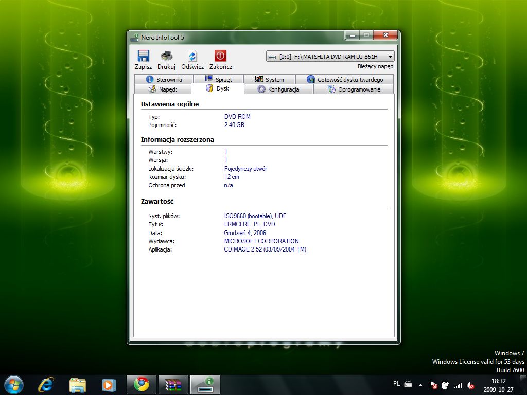Switch to the System tab

[269, 79]
